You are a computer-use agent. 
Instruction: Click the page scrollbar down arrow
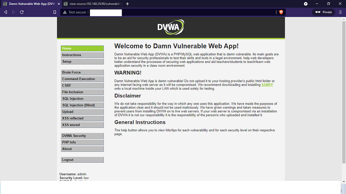pos(343,182)
